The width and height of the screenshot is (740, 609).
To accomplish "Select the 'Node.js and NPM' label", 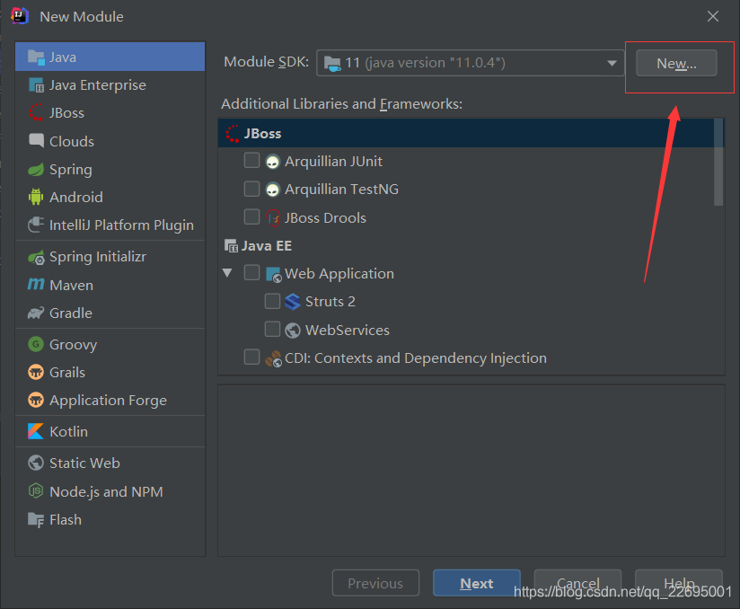I will pos(106,492).
